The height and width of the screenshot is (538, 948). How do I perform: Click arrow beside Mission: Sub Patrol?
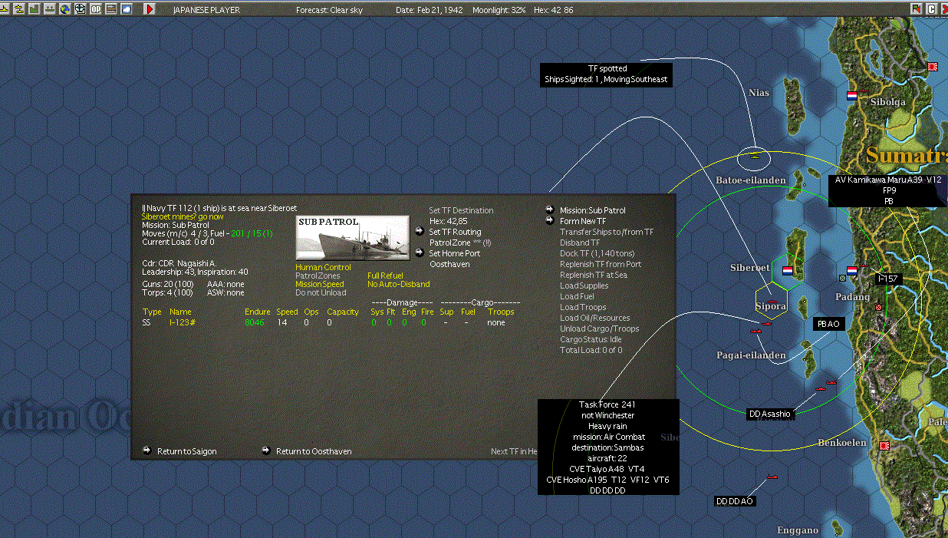coord(550,210)
